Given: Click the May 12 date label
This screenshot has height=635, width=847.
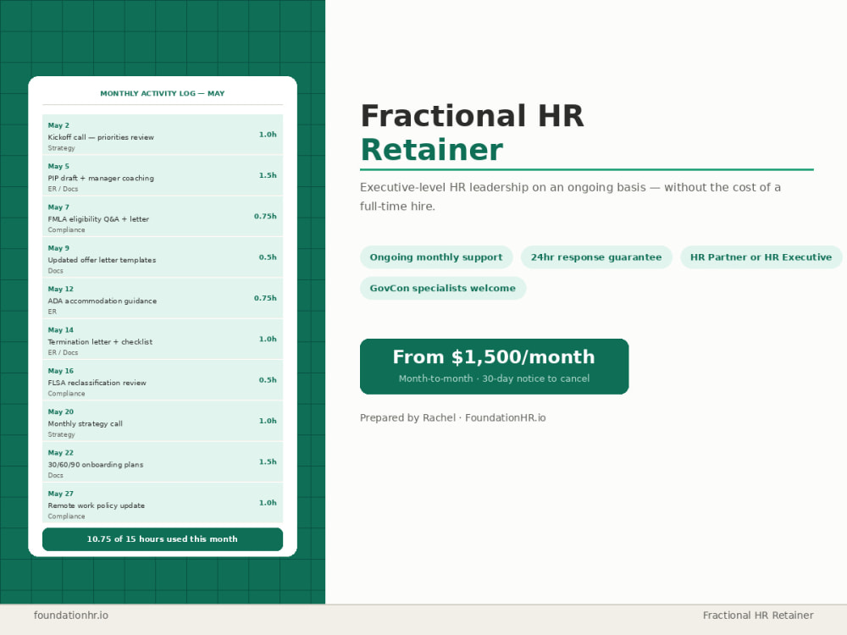Looking at the screenshot, I should [x=60, y=289].
